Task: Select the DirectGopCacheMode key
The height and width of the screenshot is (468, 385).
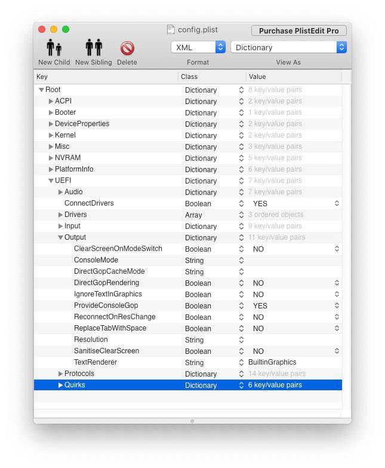Action: click(109, 271)
